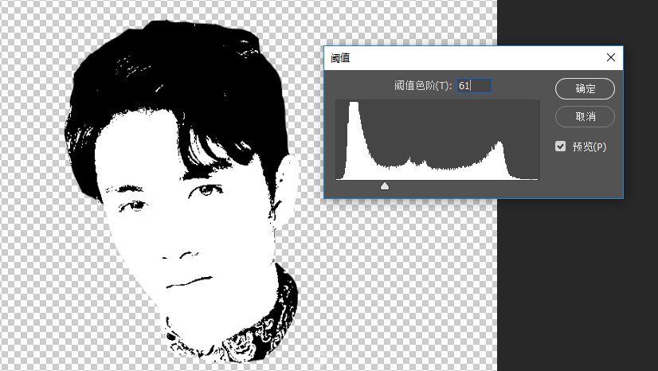Click the black-and-white portrait on the canvas
Viewport: 658px width, 371px height.
(x=182, y=191)
